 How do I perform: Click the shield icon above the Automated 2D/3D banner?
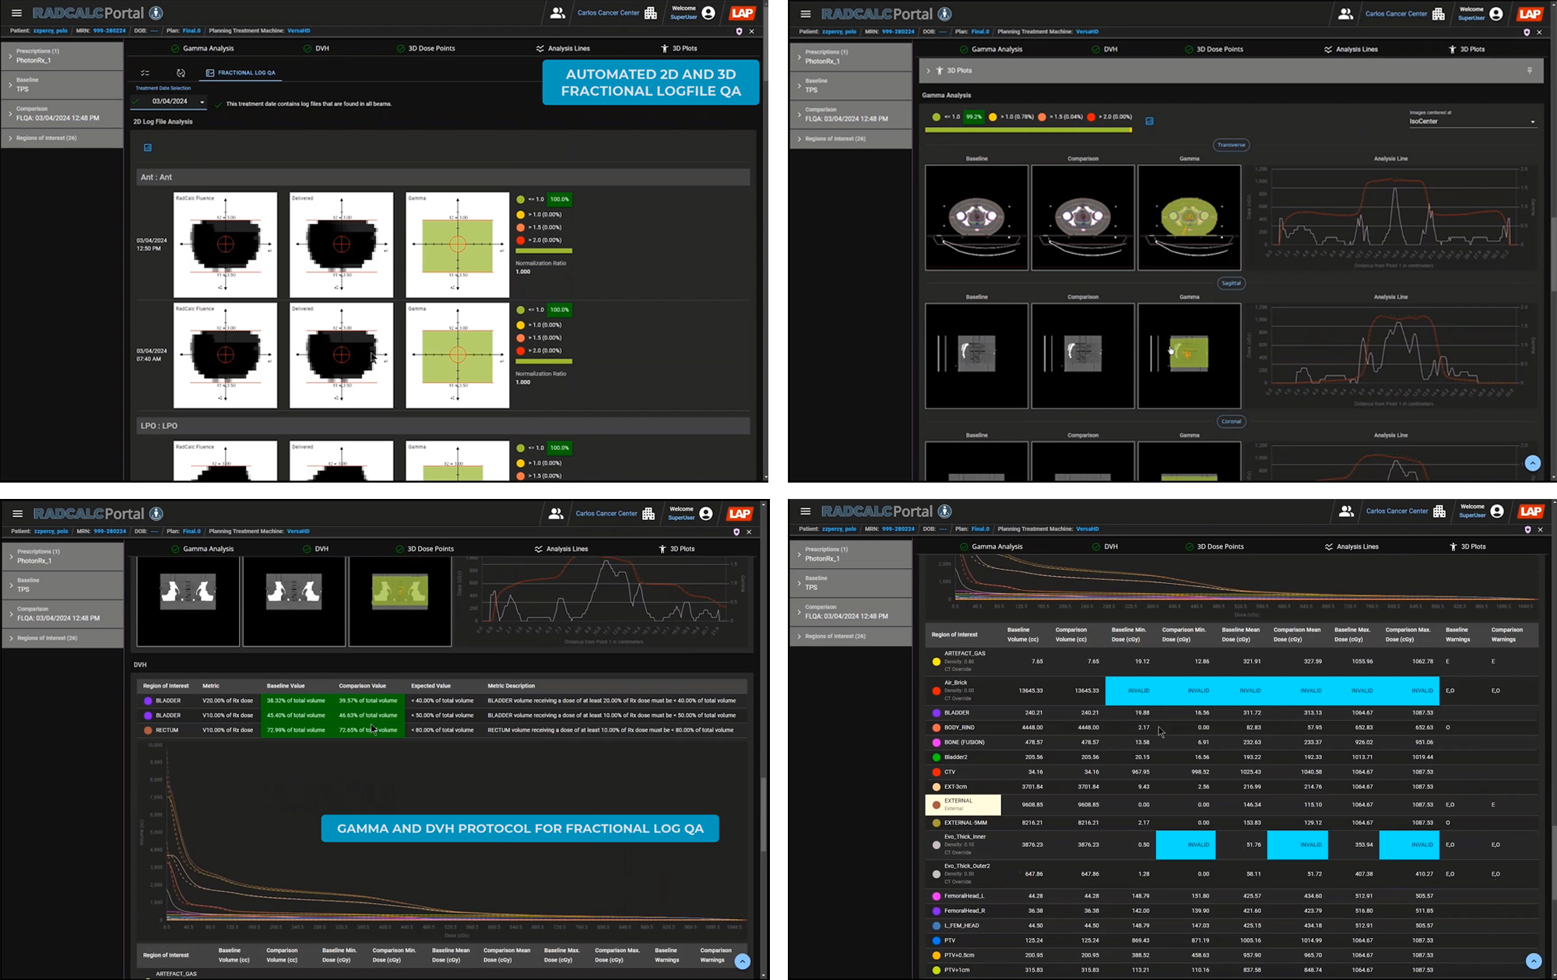739,31
